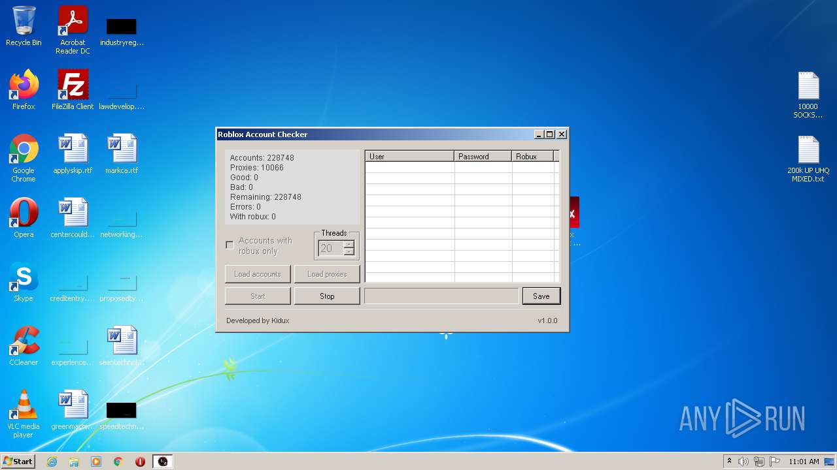Open the Recycle Bin desktop icon
This screenshot has width=837, height=470.
click(x=24, y=26)
